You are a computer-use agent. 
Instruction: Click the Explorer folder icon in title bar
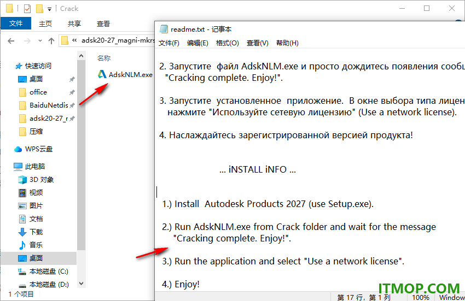coord(10,9)
